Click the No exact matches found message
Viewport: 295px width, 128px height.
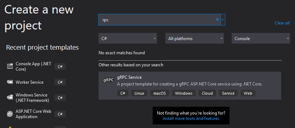tap(122, 53)
